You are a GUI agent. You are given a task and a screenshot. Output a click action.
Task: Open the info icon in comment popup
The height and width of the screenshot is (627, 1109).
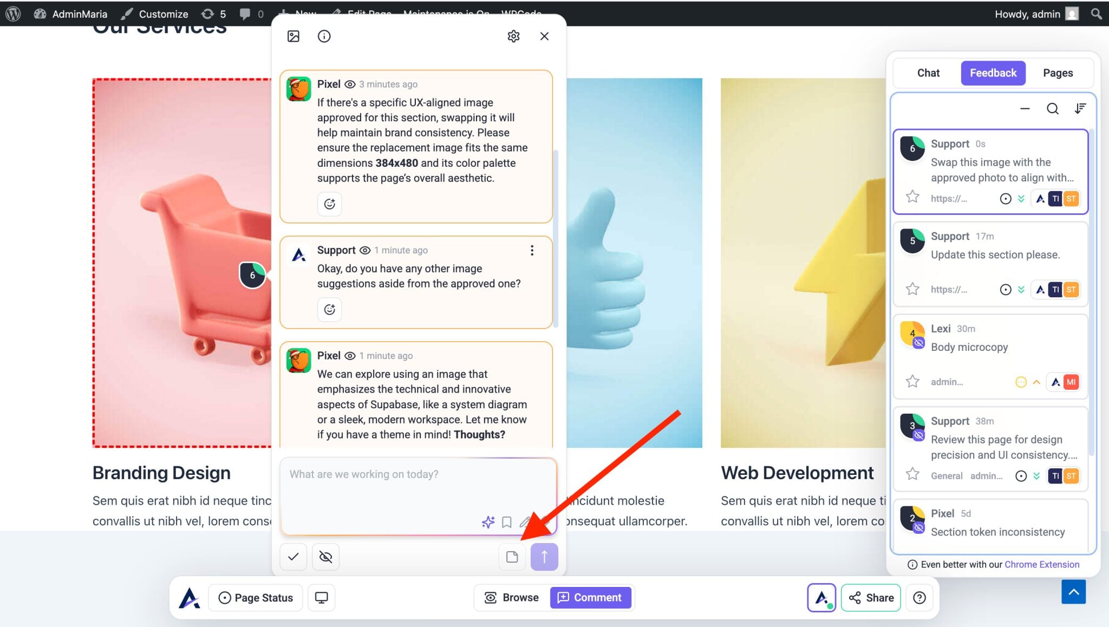(324, 36)
